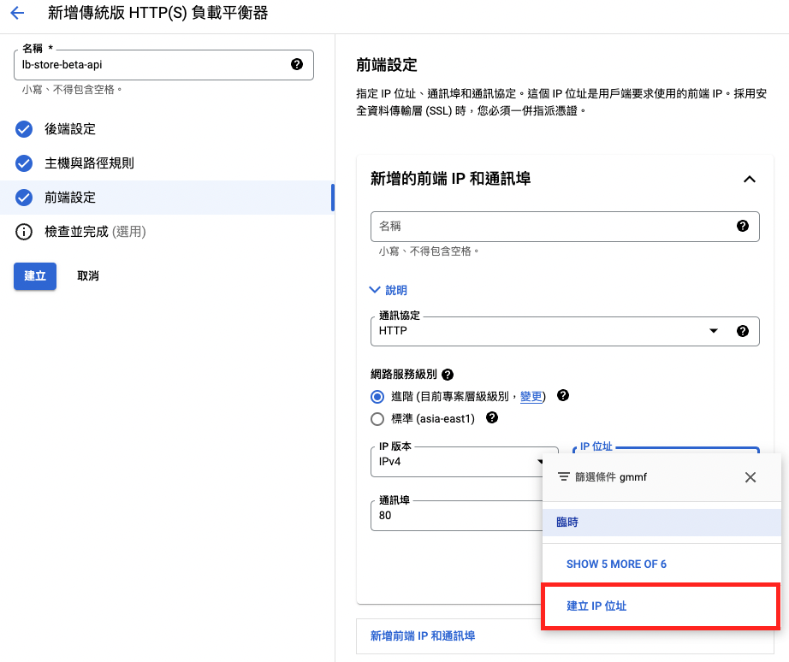Clear the gmmf filter with X icon
This screenshot has width=789, height=662.
(750, 477)
